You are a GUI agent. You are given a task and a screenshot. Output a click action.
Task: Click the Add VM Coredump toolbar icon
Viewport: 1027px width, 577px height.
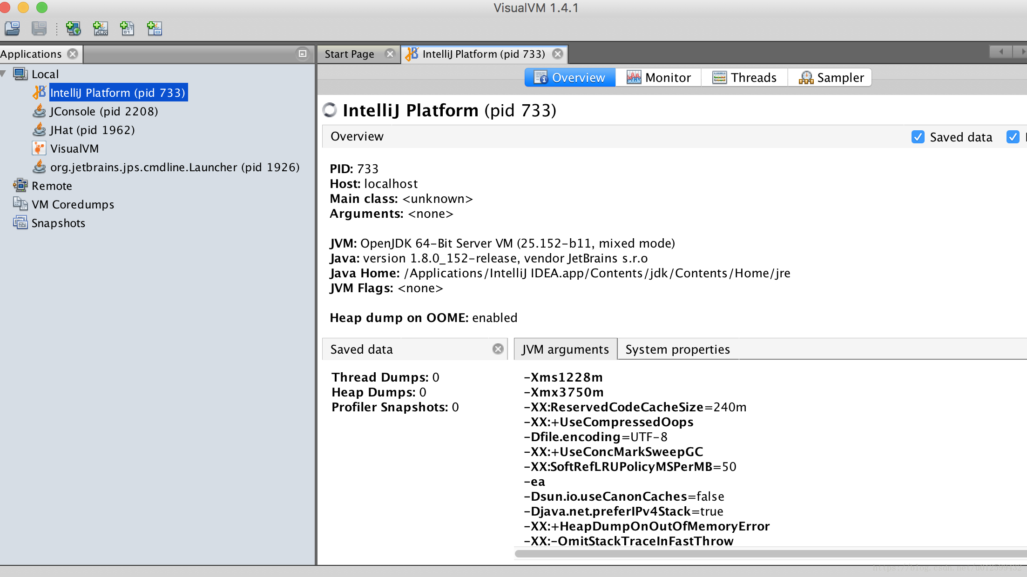pos(127,29)
